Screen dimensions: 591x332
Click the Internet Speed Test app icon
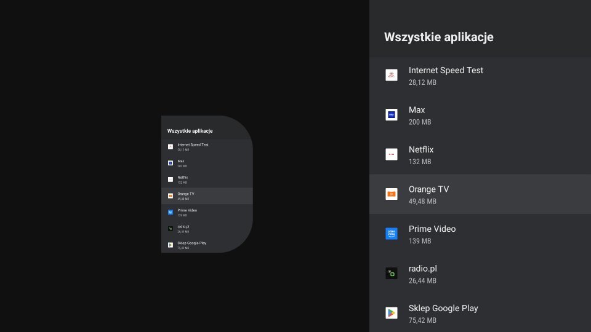[392, 75]
